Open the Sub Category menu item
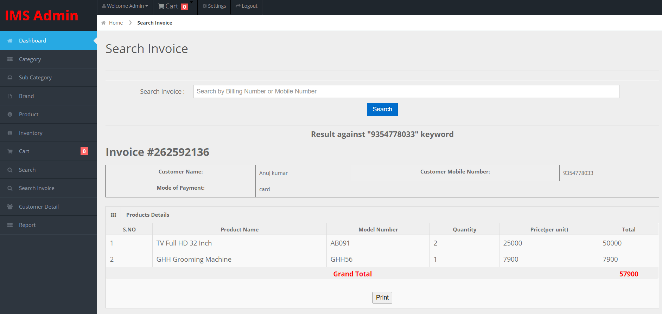Screen dimensions: 662x314 (x=48, y=78)
